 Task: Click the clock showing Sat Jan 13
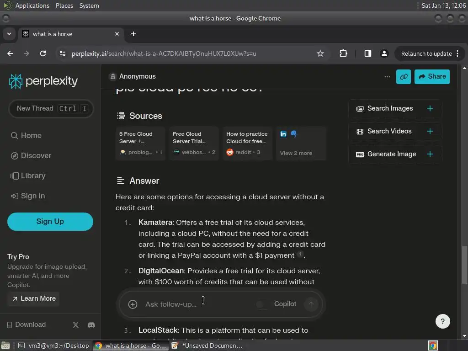tap(443, 5)
